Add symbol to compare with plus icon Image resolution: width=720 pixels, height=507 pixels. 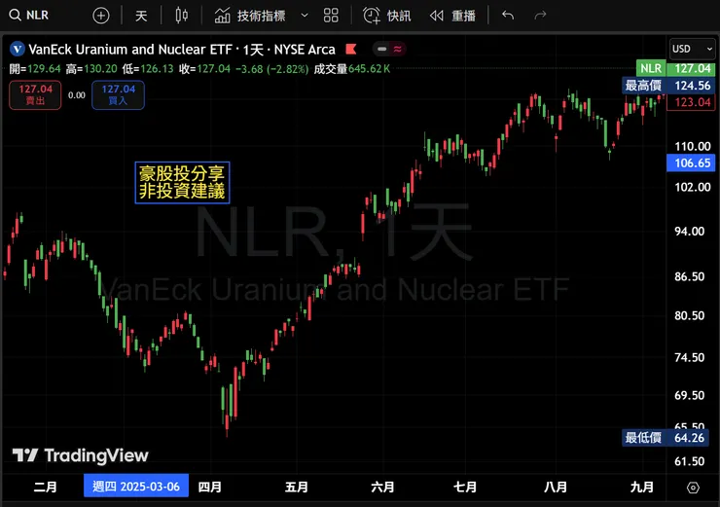101,16
